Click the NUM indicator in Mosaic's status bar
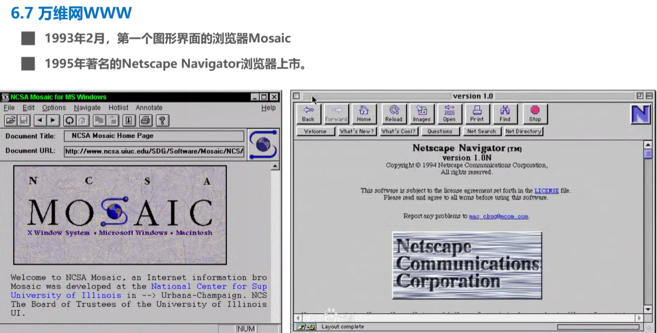Viewport: 657px width, 333px height. (246, 329)
